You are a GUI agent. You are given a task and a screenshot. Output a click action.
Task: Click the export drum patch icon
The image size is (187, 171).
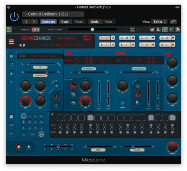tap(11, 65)
